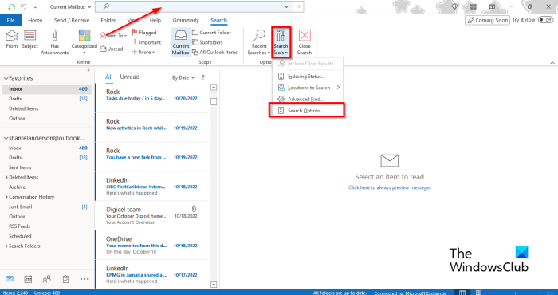Click message list scrollbar down arrow
The width and height of the screenshot is (558, 295).
click(x=214, y=285)
